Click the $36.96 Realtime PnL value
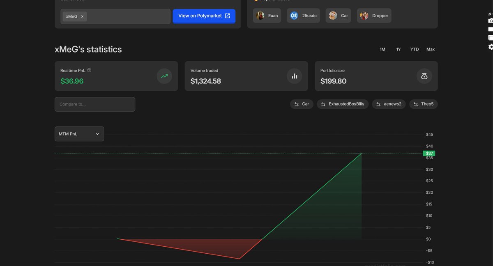The width and height of the screenshot is (493, 266). point(72,81)
